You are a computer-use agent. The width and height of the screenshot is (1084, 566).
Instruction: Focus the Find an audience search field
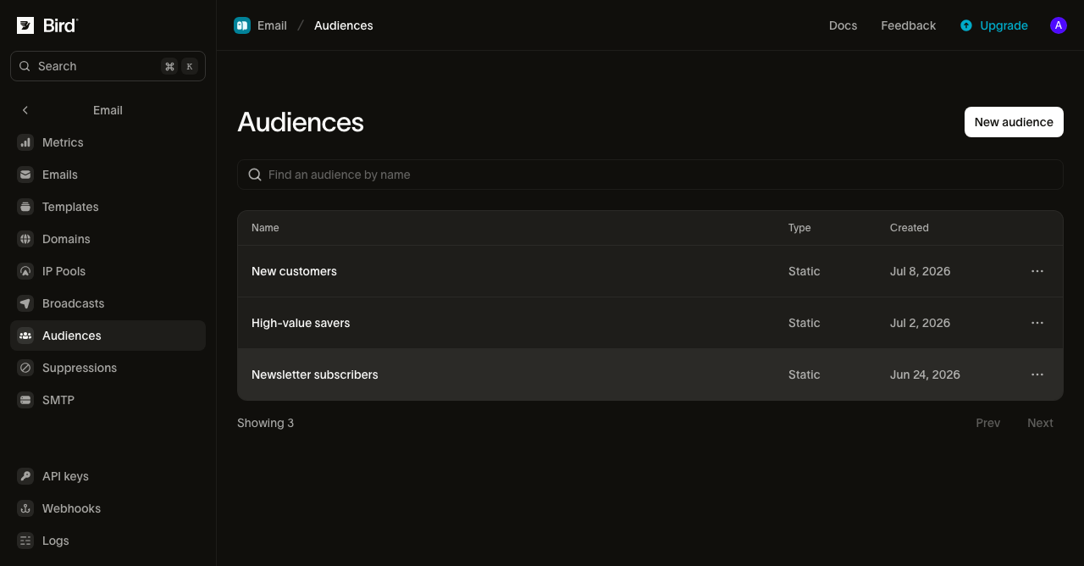(x=650, y=175)
